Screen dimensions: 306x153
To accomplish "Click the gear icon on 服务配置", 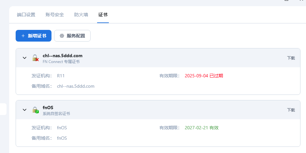I will [x=62, y=36].
